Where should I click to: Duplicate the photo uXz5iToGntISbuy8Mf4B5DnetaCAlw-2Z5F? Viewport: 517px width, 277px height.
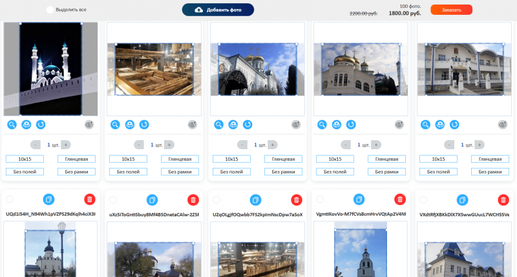tap(154, 200)
